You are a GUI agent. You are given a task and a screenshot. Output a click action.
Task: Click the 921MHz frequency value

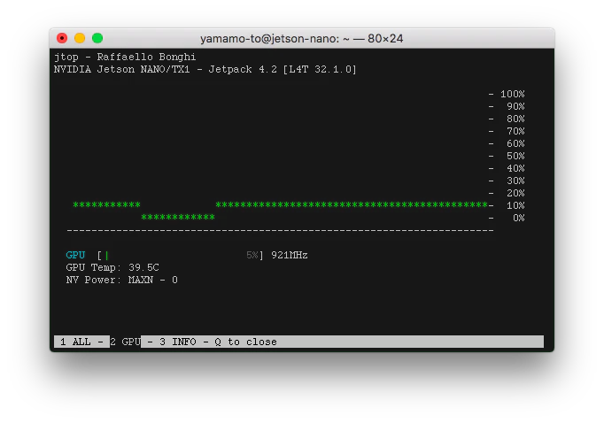[x=290, y=255]
